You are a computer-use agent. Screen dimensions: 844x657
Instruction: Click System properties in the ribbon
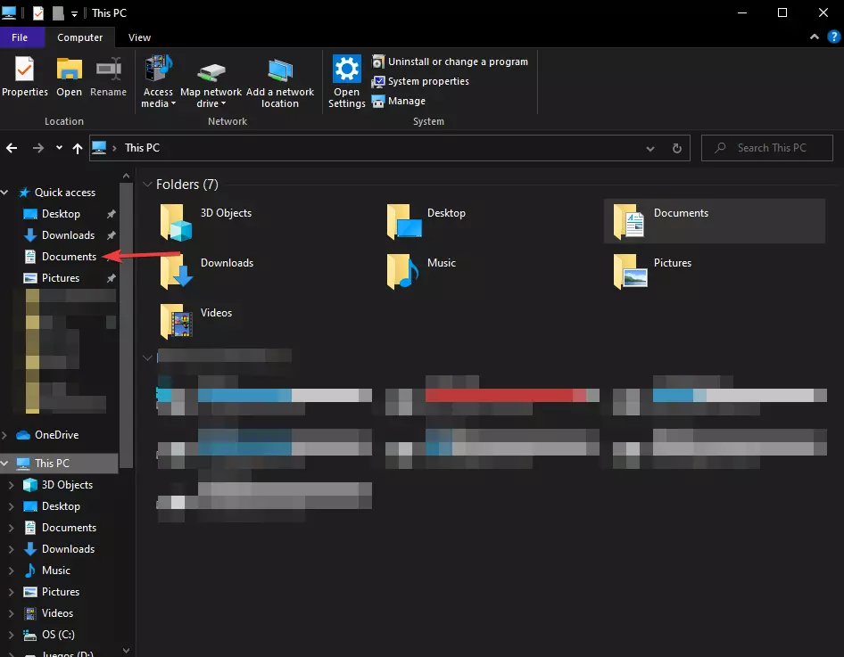click(428, 81)
